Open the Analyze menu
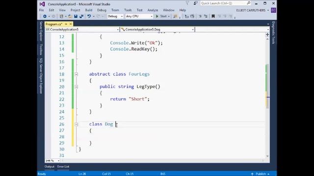This screenshot has height=176, width=314. pos(153,10)
